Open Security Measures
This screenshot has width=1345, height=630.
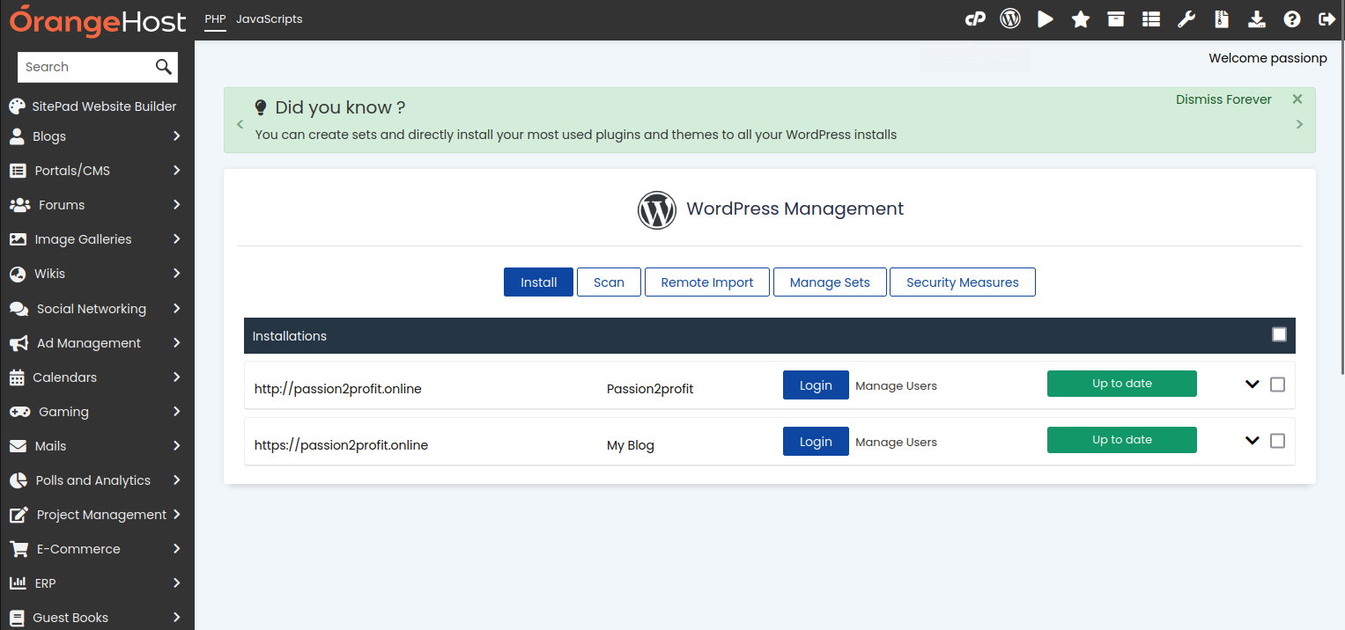(963, 282)
